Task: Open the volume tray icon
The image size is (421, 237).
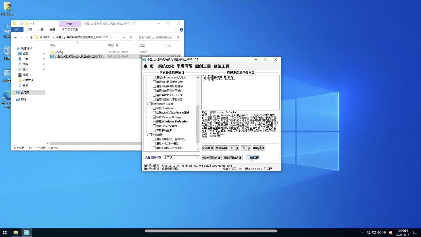Action: (379, 233)
